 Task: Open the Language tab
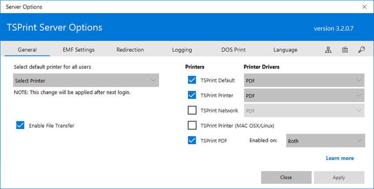click(x=285, y=50)
